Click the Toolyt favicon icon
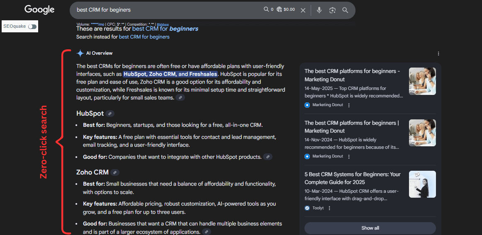Image resolution: width=482 pixels, height=235 pixels. tap(307, 208)
